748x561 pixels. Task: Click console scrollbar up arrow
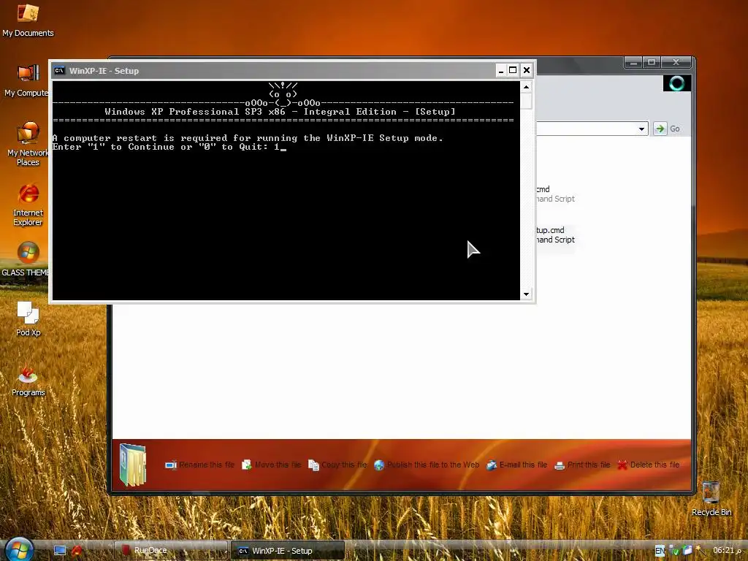coord(526,87)
